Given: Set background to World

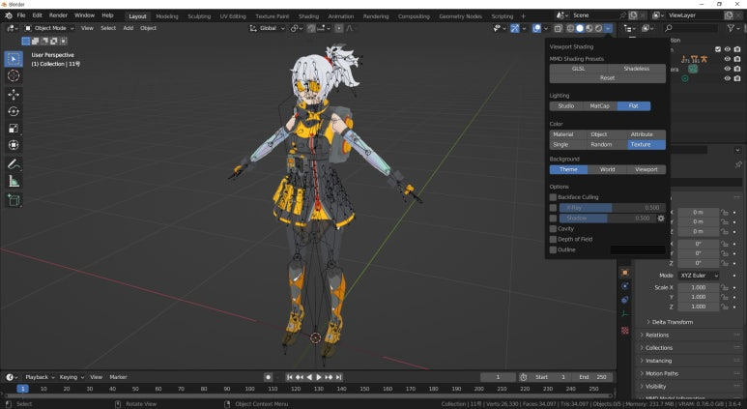Looking at the screenshot, I should [x=608, y=169].
